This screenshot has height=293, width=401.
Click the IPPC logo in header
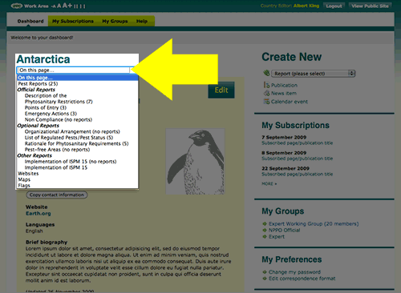coord(16,6)
